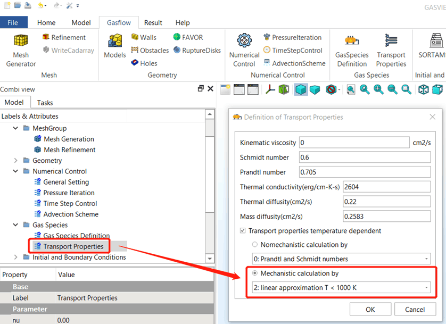Click the open folder icon in quick access
446x324 pixels.
18,5
